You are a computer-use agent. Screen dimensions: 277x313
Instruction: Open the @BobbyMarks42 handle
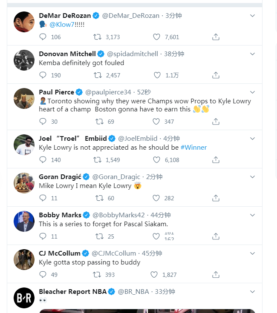[118, 215]
